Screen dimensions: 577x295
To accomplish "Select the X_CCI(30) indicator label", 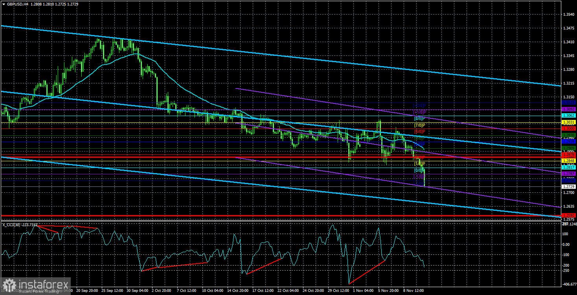I will (x=12, y=225).
